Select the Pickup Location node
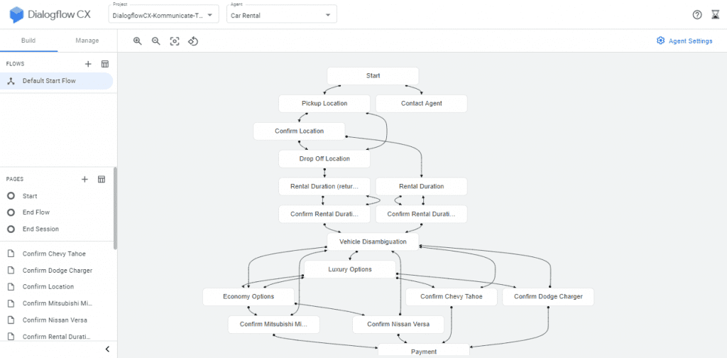 click(x=324, y=104)
